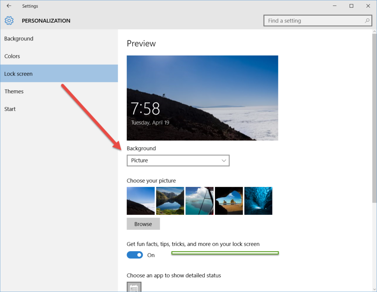Image resolution: width=377 pixels, height=292 pixels.
Task: Choose the mountain lake reflection picture
Action: (x=170, y=201)
